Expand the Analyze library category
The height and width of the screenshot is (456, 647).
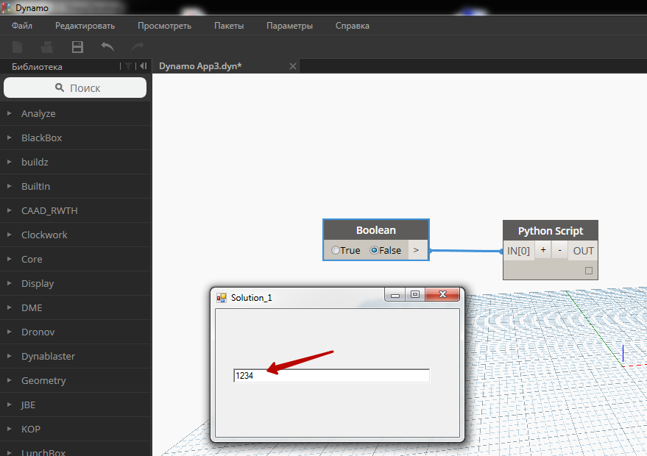[x=38, y=114]
